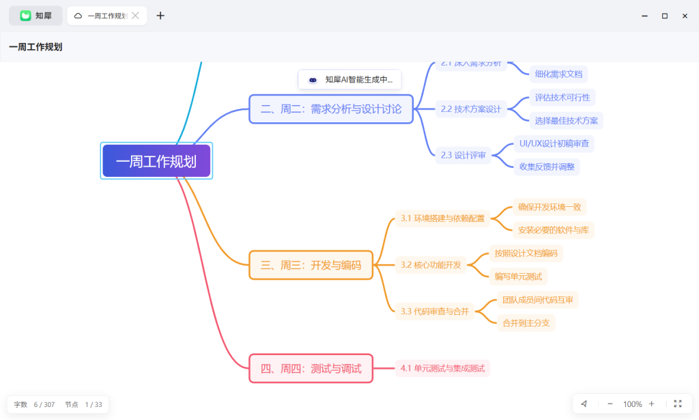699x420 pixels.
Task: Zoom in with the plus icon
Action: coord(651,404)
